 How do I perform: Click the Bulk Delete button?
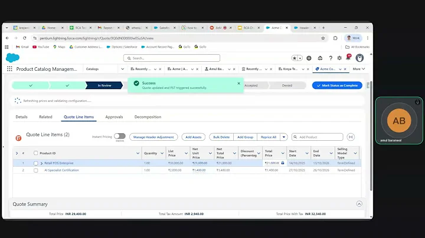(x=221, y=137)
